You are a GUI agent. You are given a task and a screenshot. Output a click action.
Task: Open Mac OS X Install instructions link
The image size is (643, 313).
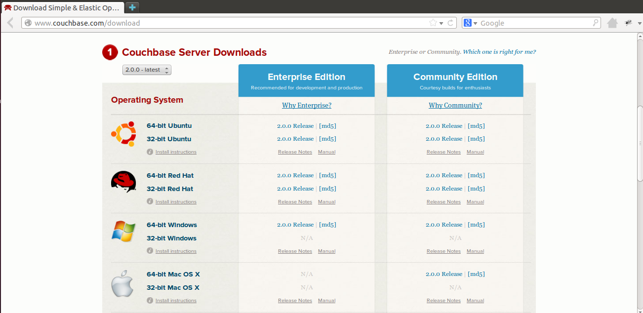tap(176, 301)
